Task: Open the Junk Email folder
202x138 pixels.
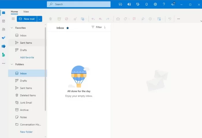Action: pos(27,103)
